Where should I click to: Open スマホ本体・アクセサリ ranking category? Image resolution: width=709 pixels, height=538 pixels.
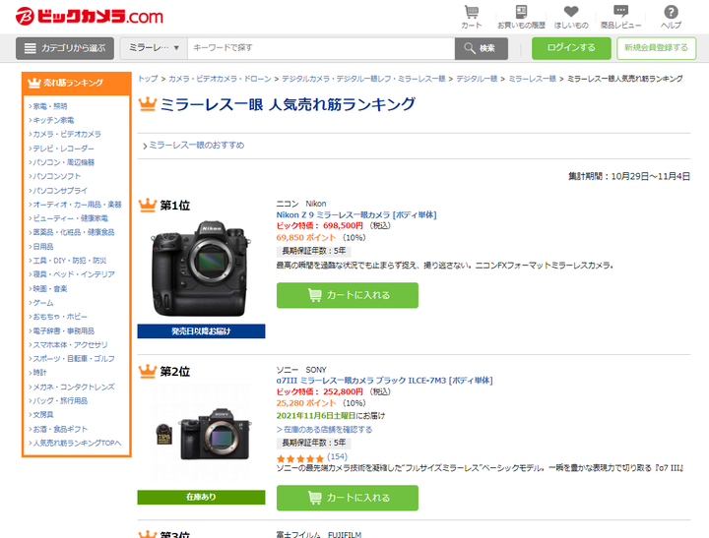click(x=70, y=344)
